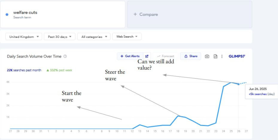
Task: Click the blue dot beside welfare cuts
Action: [7, 14]
